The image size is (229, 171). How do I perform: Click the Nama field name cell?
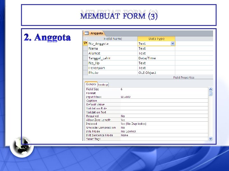(x=113, y=48)
